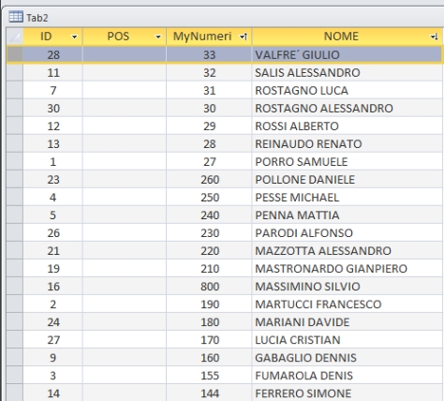Click the cell MASTRONARDO GIANPIERO
Image resolution: width=444 pixels, height=401 pixels.
pos(347,269)
